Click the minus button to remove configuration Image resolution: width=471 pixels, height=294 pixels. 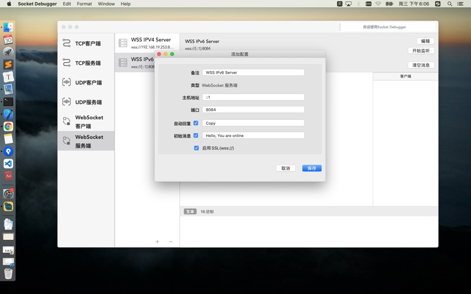[171, 242]
